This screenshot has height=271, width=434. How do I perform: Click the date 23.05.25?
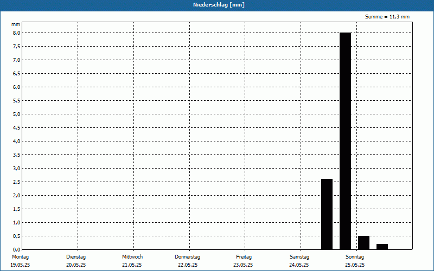click(243, 265)
